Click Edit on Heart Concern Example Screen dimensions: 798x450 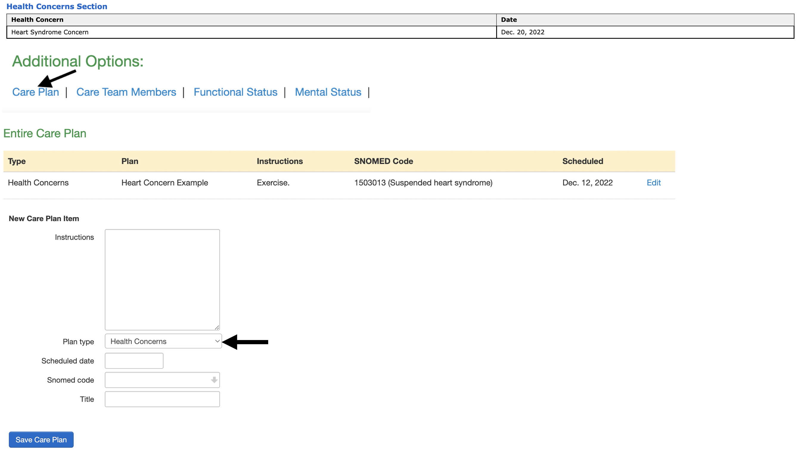pyautogui.click(x=653, y=182)
